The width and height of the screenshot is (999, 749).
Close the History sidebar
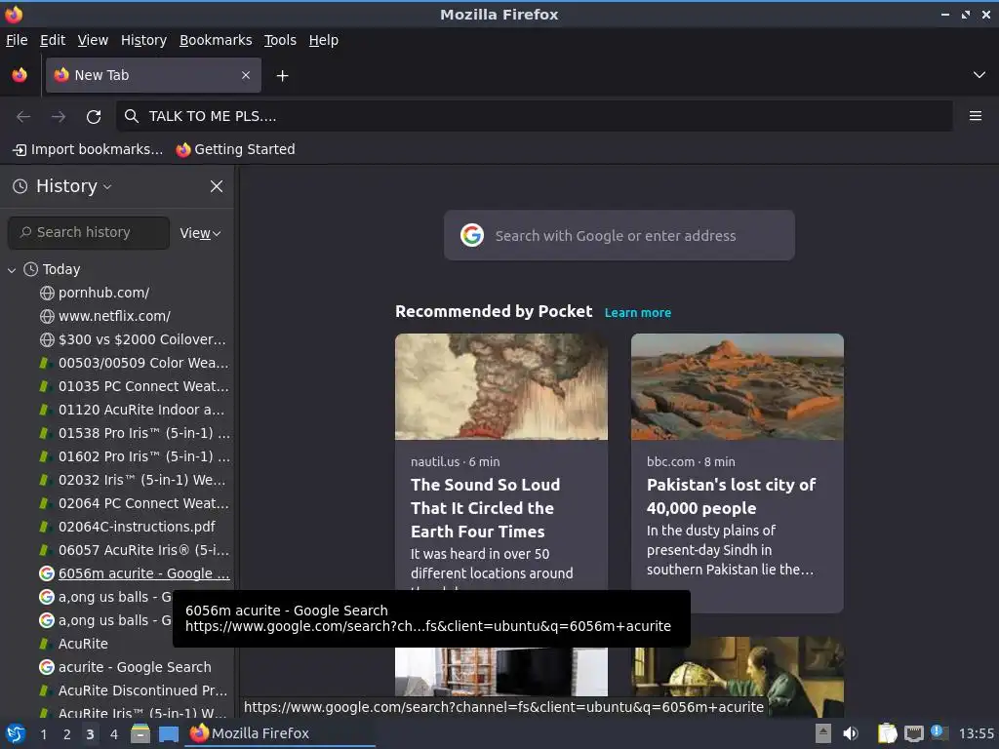[x=217, y=186]
